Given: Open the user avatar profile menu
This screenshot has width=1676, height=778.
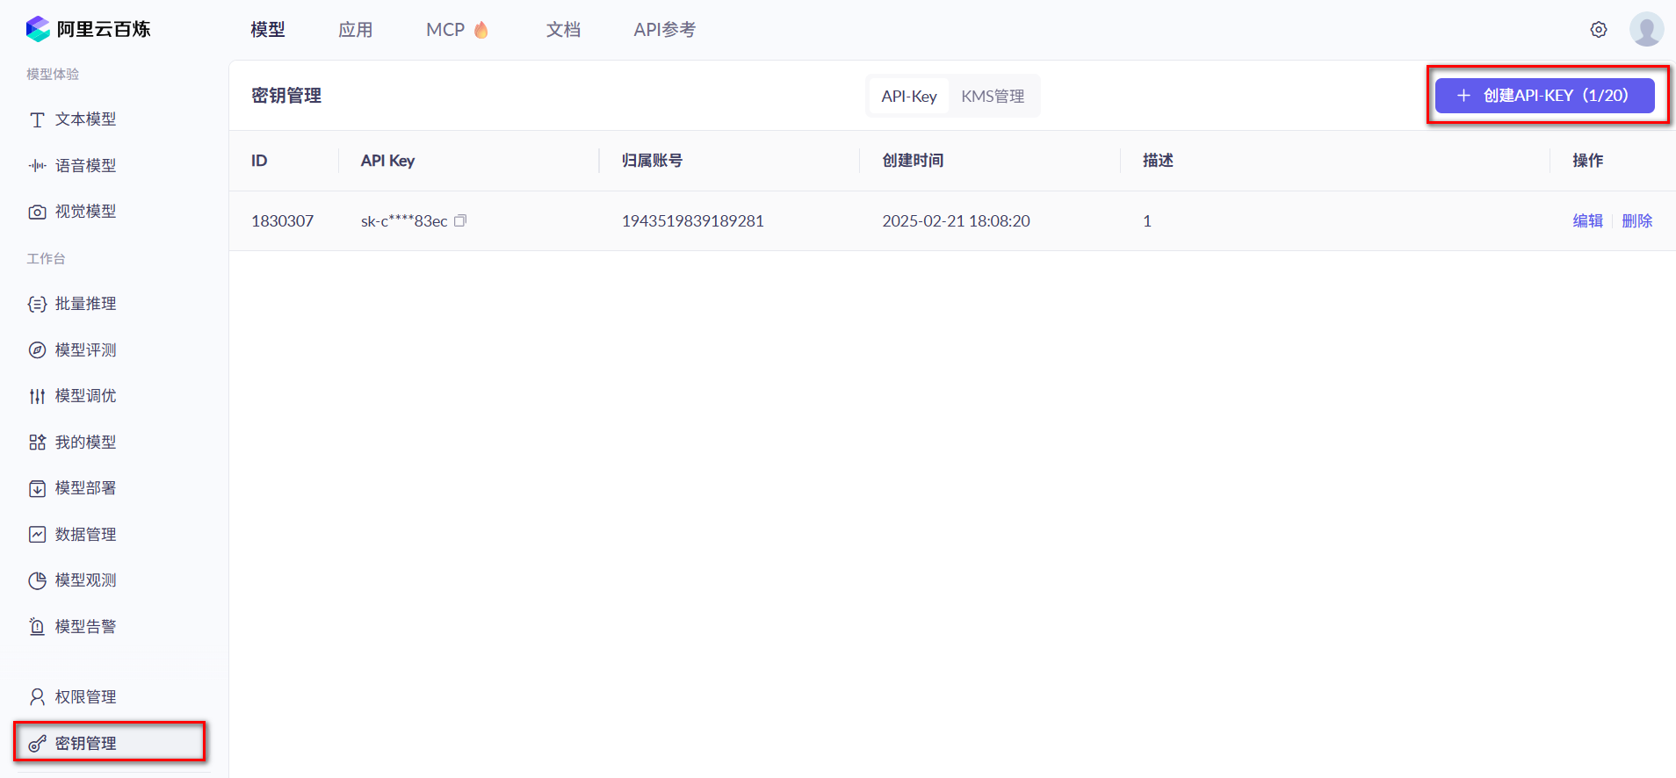Looking at the screenshot, I should tap(1646, 29).
